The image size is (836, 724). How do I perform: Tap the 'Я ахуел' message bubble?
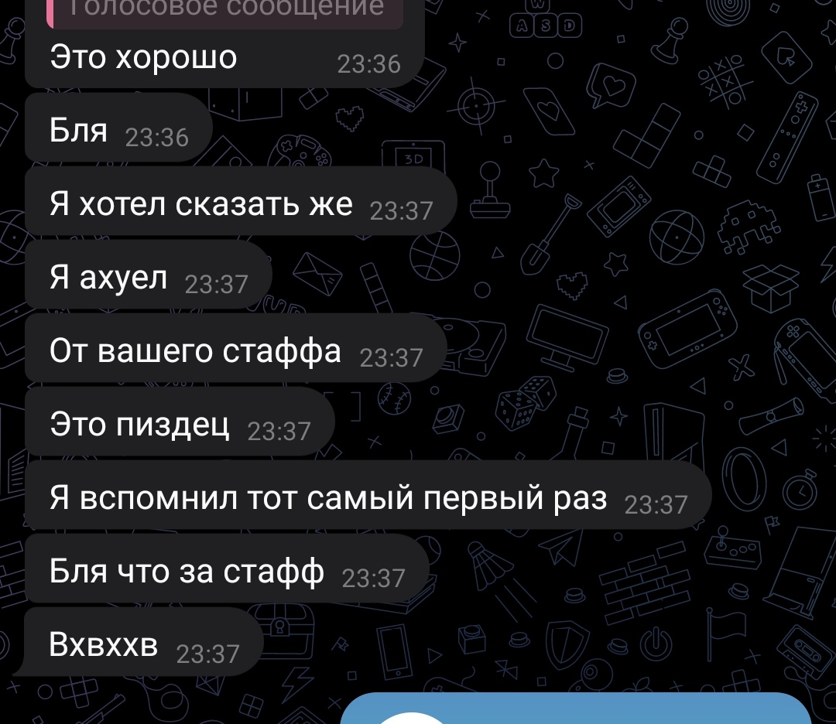148,275
